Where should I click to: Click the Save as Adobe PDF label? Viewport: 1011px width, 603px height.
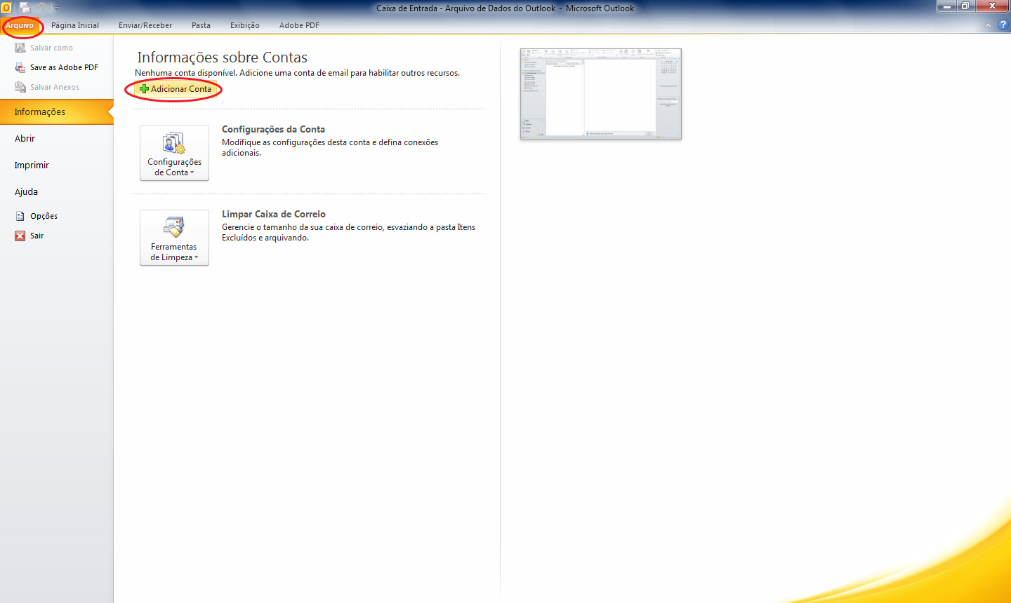[64, 67]
